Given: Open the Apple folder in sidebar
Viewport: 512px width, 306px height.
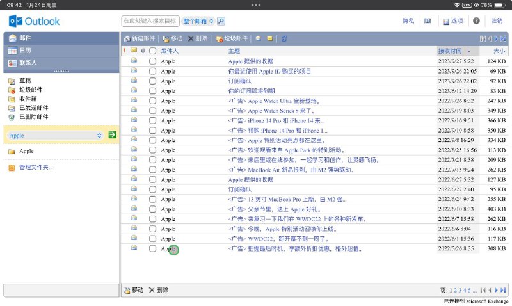Looking at the screenshot, I should pos(26,151).
